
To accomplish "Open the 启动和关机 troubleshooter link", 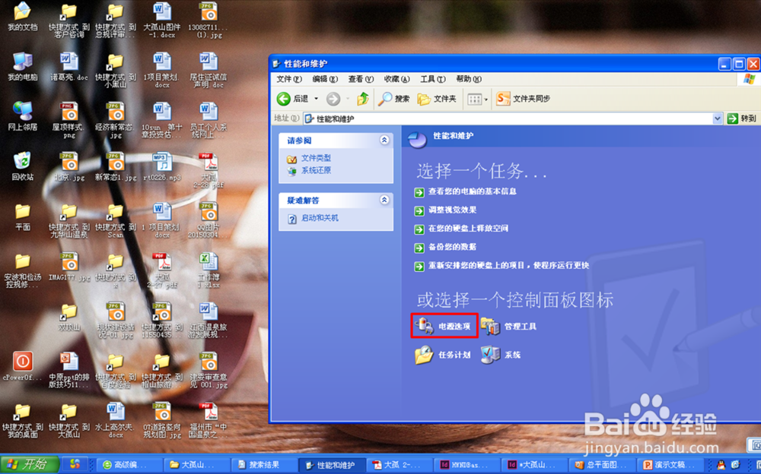I will point(320,218).
